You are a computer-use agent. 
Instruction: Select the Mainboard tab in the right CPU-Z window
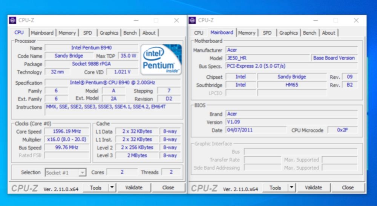point(222,33)
